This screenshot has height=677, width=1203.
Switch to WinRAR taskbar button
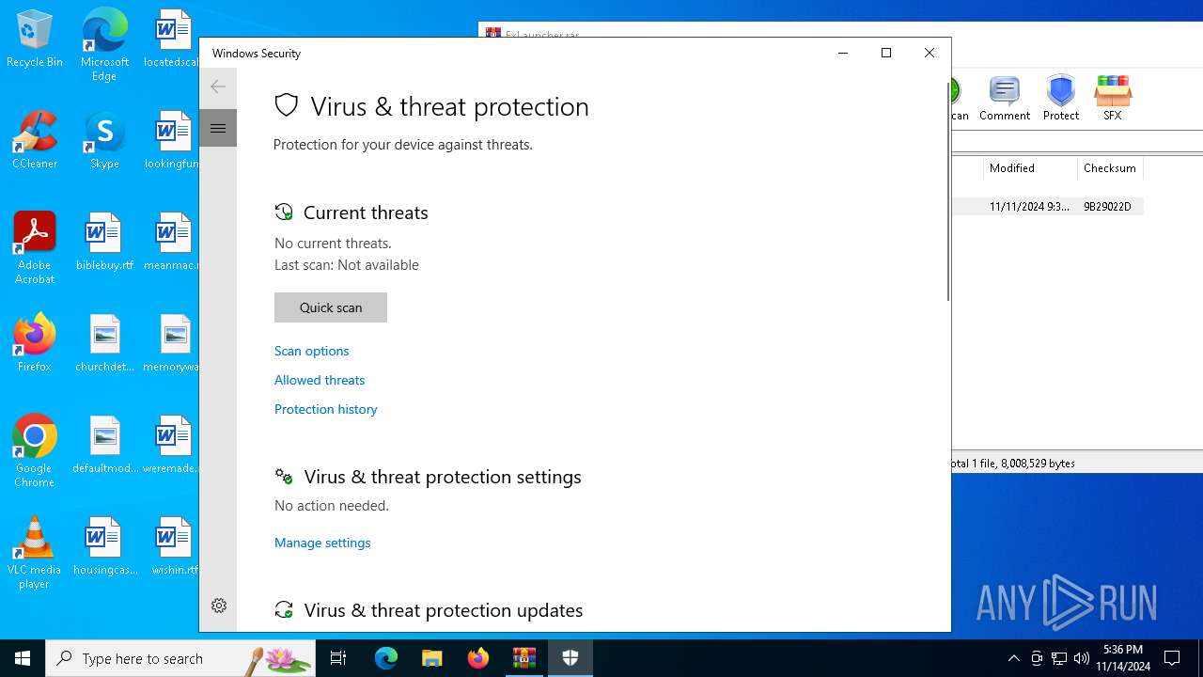tap(524, 658)
